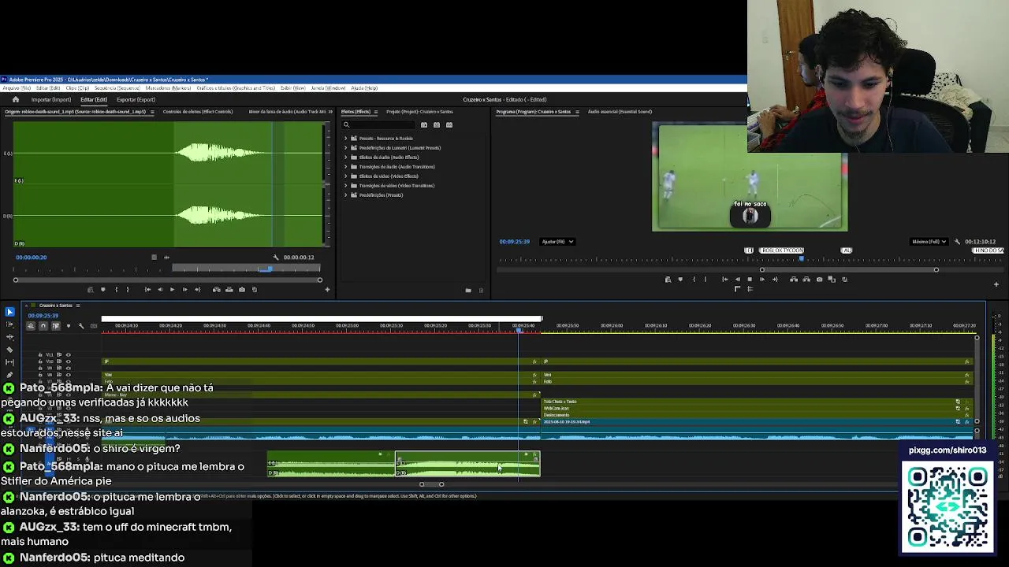Image resolution: width=1009 pixels, height=567 pixels.
Task: Open Janela (Window) menu
Action: point(328,88)
